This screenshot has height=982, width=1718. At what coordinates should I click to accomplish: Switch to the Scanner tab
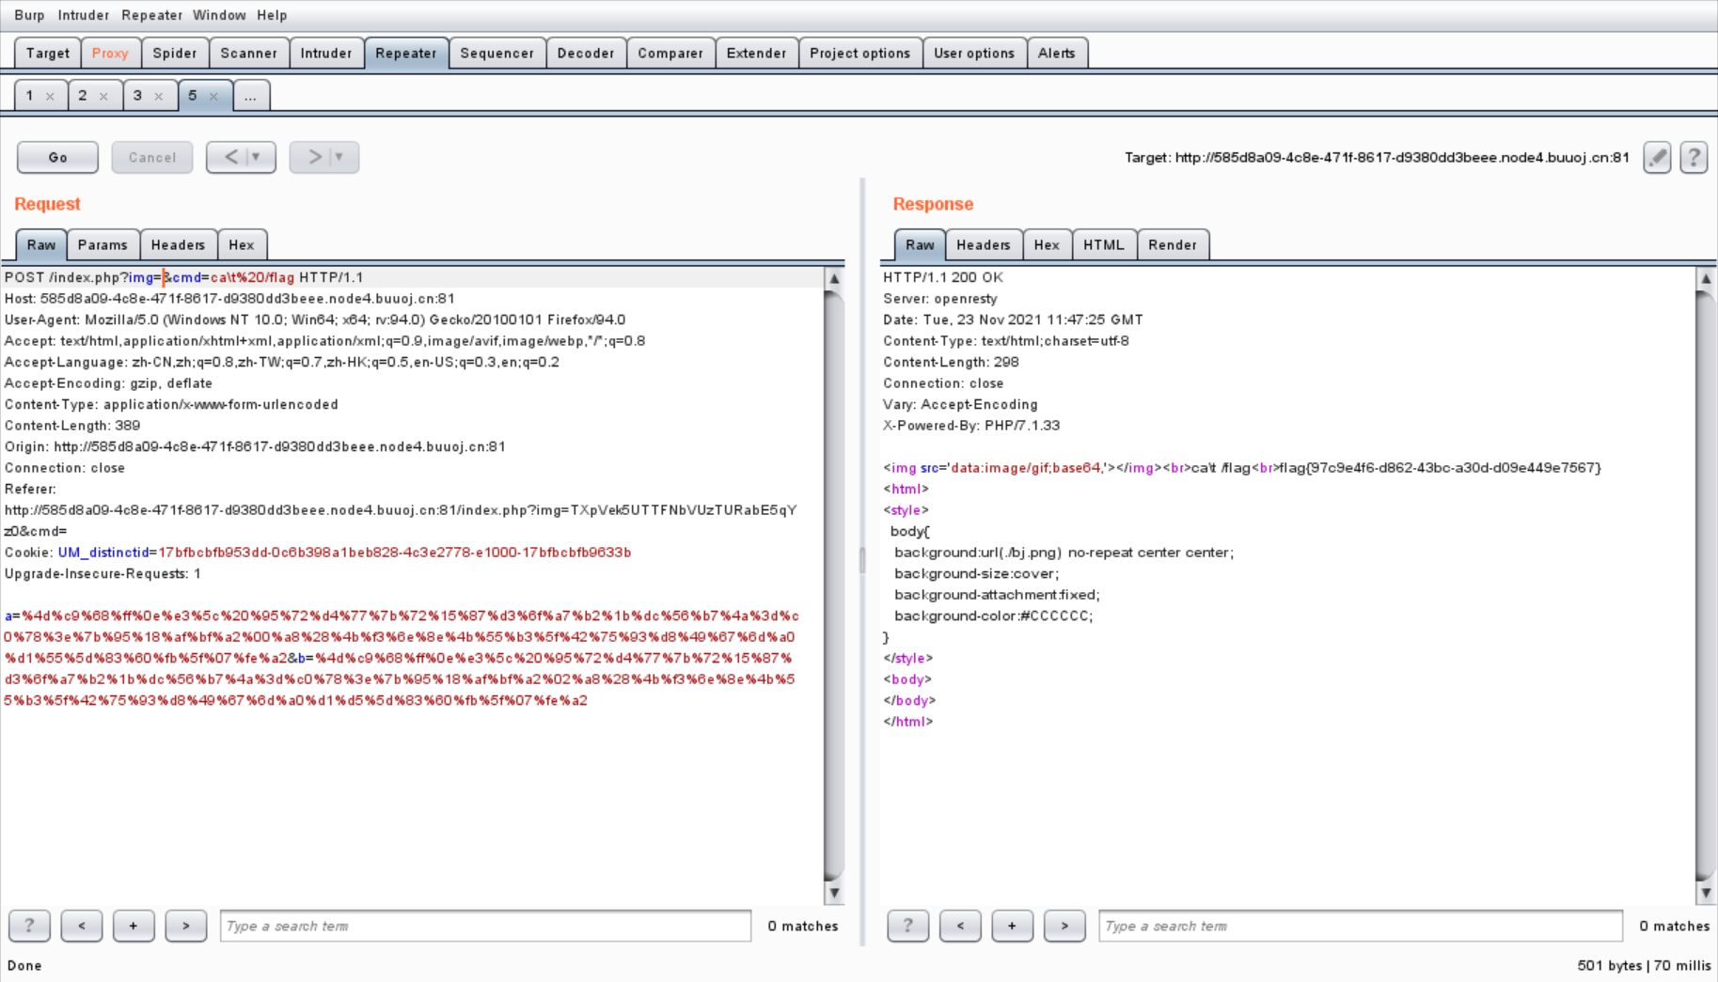[249, 53]
